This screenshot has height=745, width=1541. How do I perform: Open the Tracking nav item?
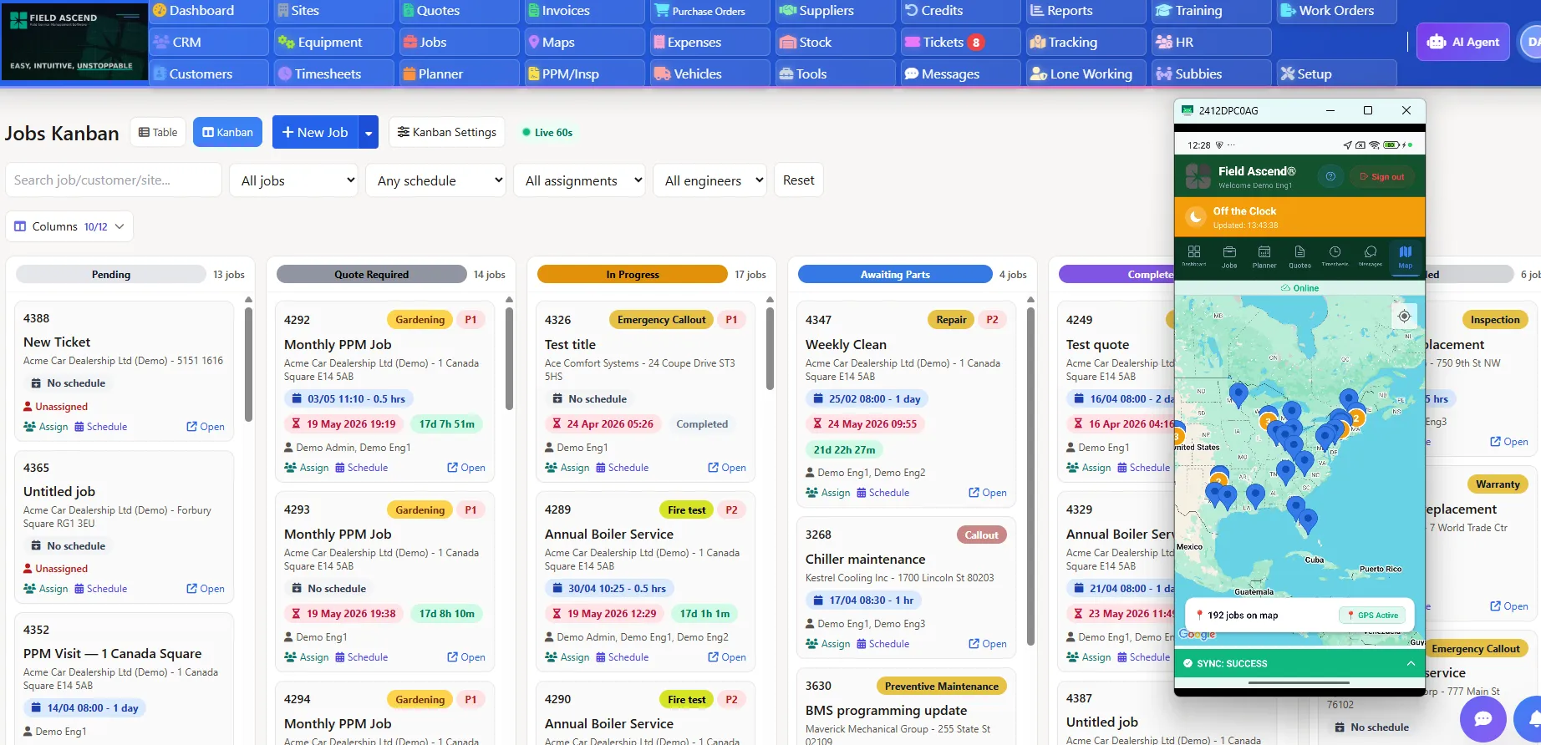(x=1086, y=42)
